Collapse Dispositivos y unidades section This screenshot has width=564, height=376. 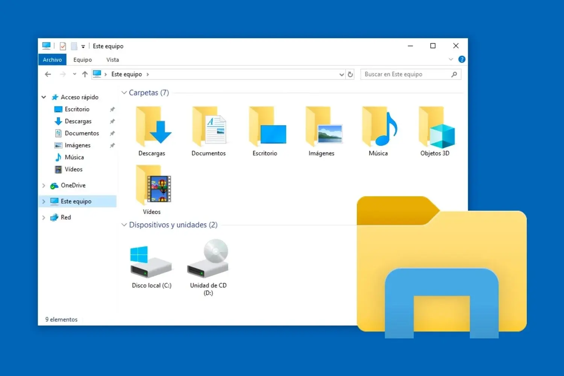pos(124,225)
